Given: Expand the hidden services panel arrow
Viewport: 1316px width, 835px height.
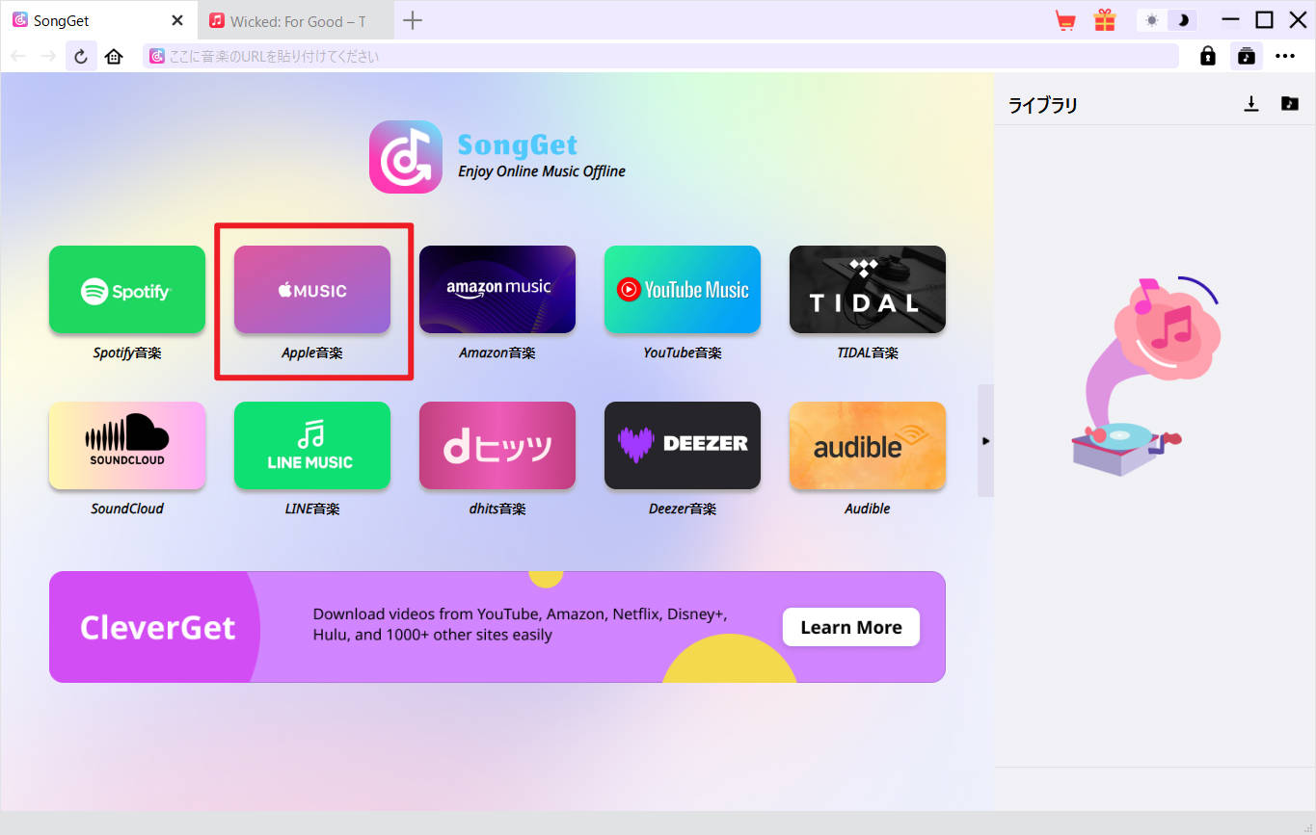Looking at the screenshot, I should (984, 440).
